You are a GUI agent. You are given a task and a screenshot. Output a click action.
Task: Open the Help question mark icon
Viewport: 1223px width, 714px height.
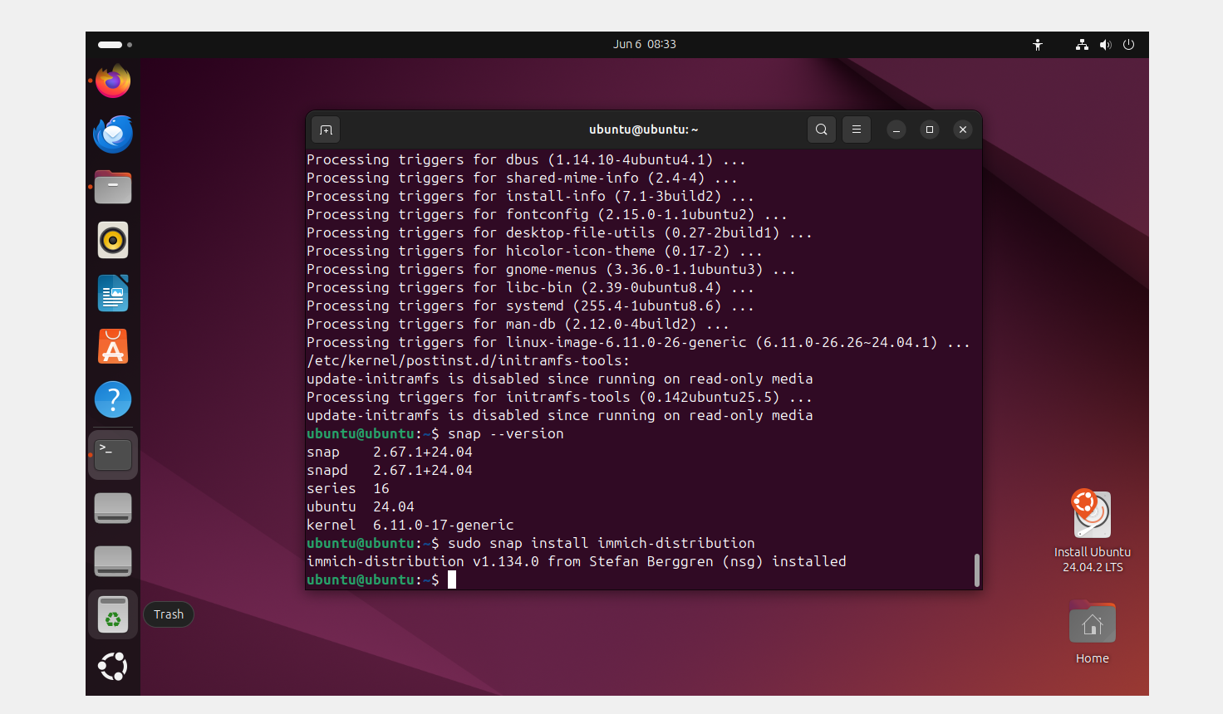113,399
